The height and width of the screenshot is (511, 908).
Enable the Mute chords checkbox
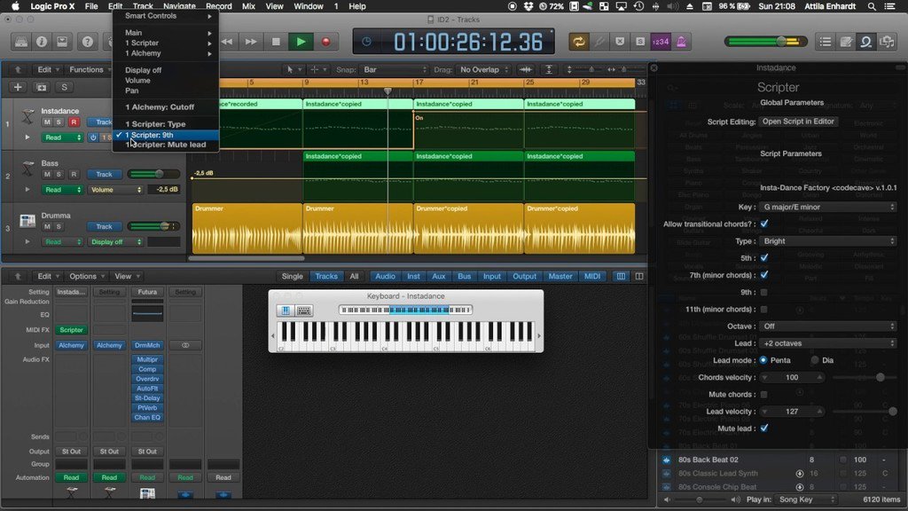click(x=764, y=395)
